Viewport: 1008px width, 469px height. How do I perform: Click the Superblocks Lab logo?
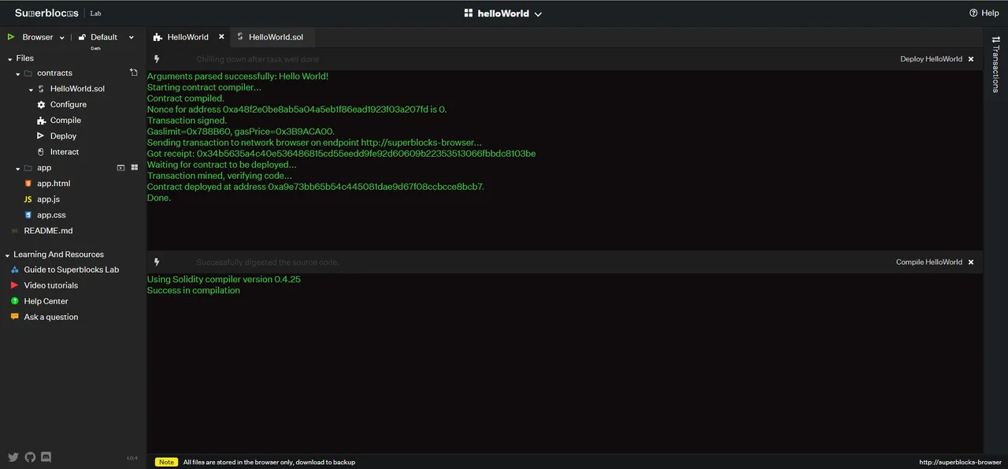58,13
